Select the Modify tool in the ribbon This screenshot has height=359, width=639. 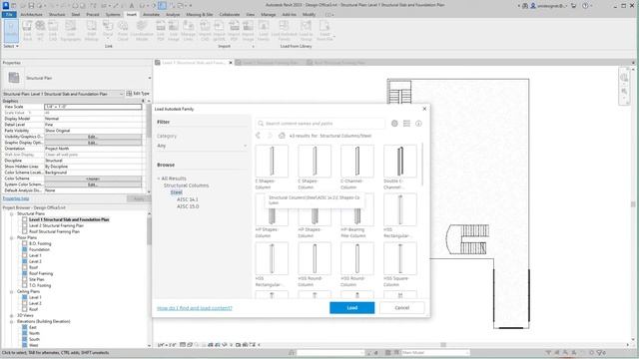(x=11, y=30)
